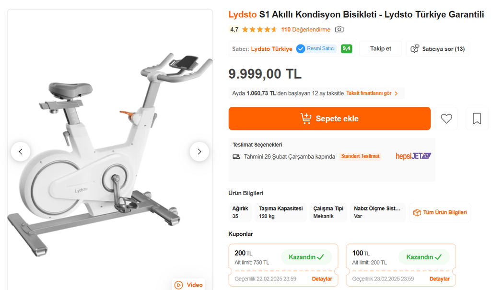The width and height of the screenshot is (491, 290).
Task: Show next product image with right arrow
Action: (199, 151)
